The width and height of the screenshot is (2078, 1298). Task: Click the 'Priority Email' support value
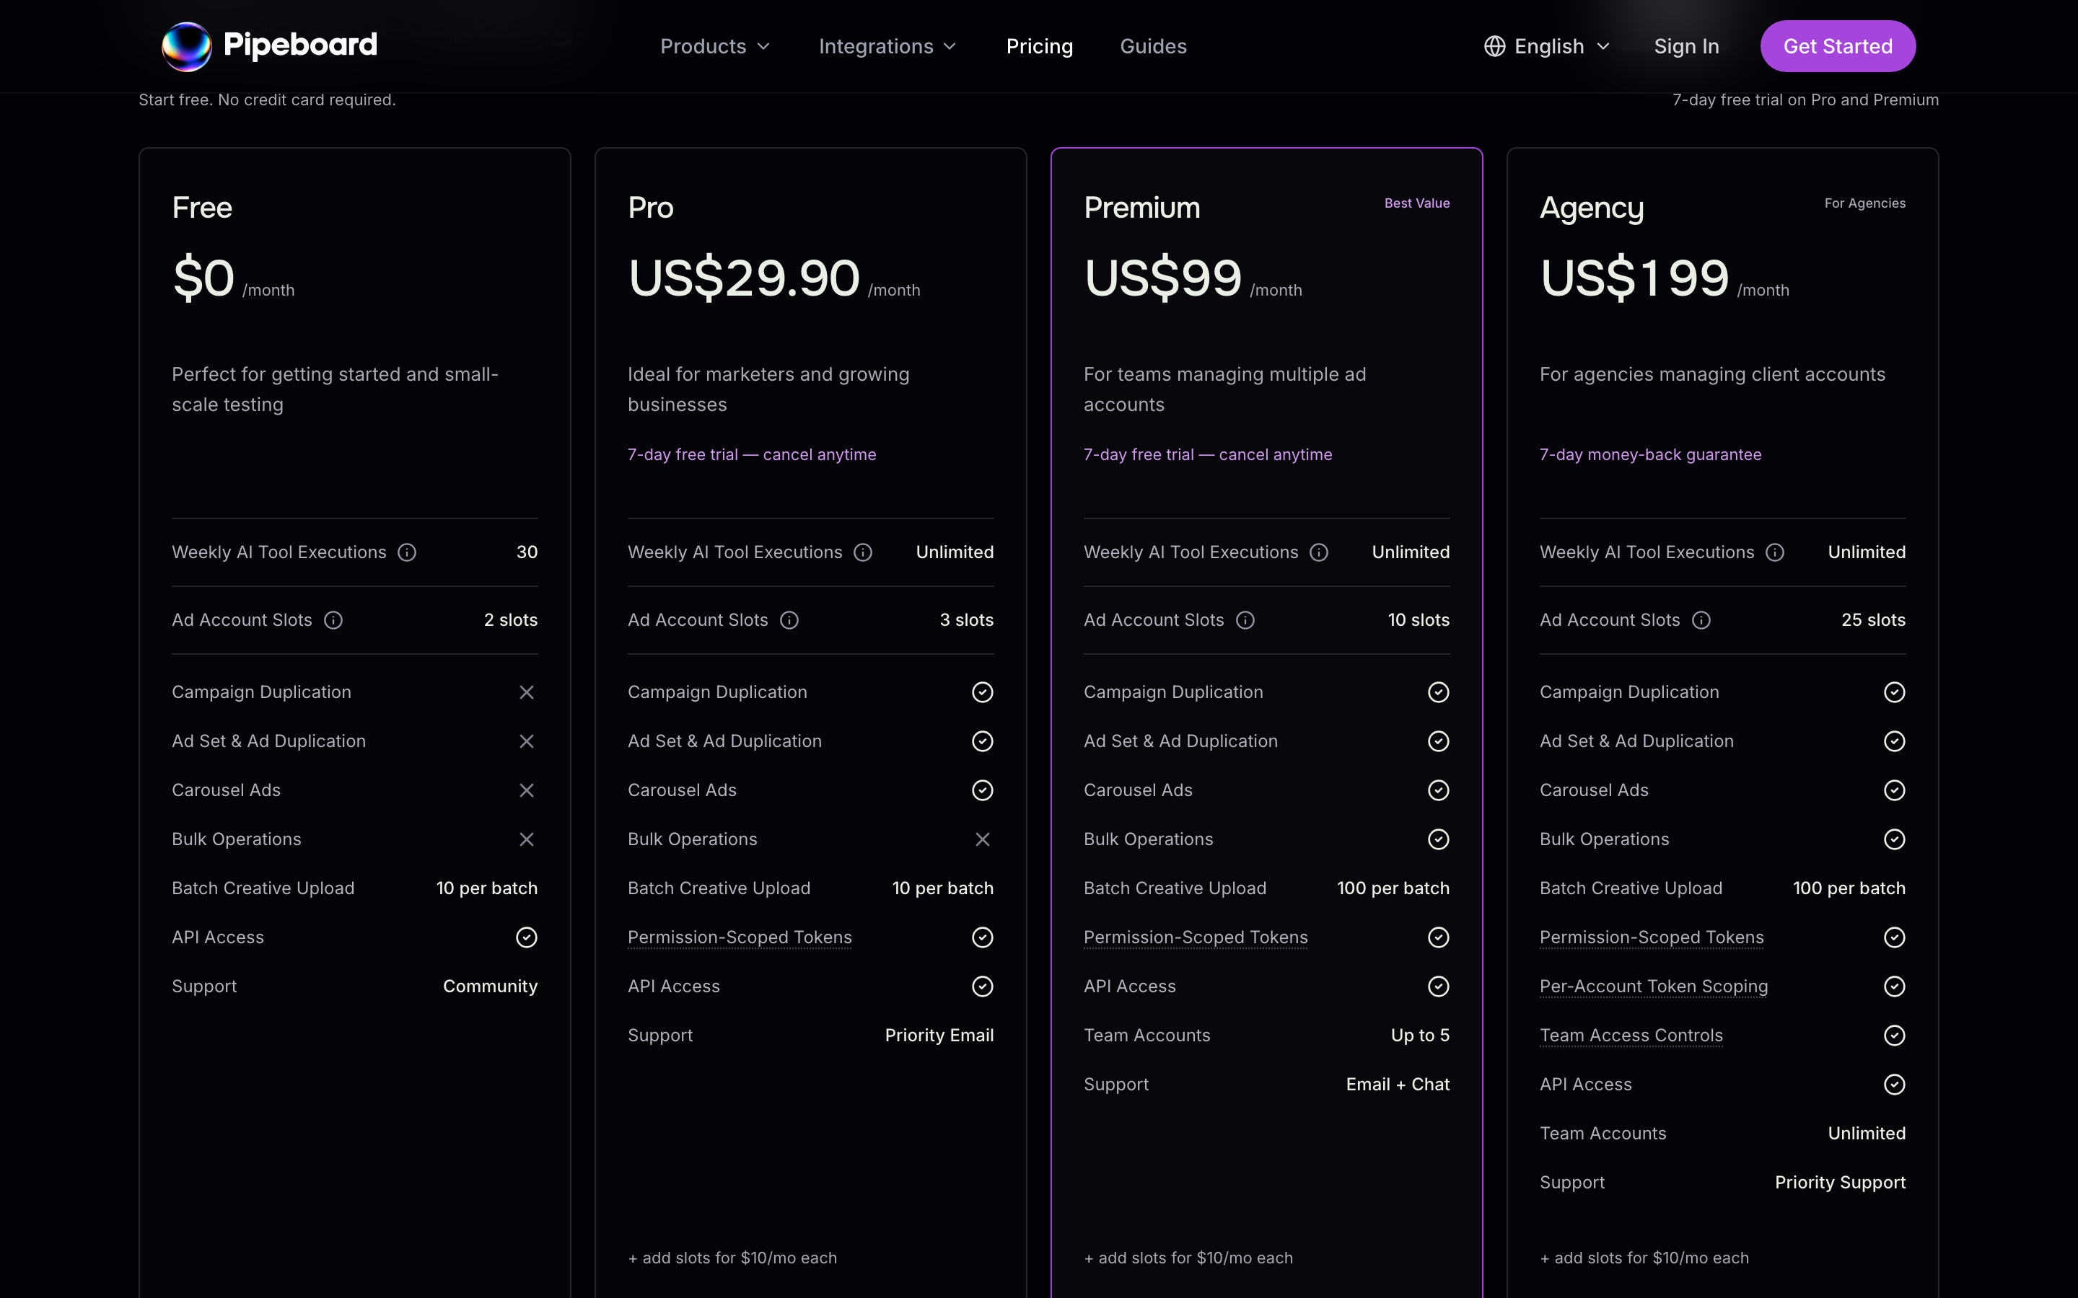(939, 1036)
